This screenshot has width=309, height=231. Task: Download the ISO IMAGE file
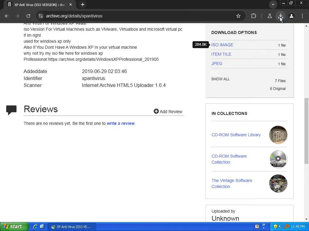pyautogui.click(x=222, y=45)
